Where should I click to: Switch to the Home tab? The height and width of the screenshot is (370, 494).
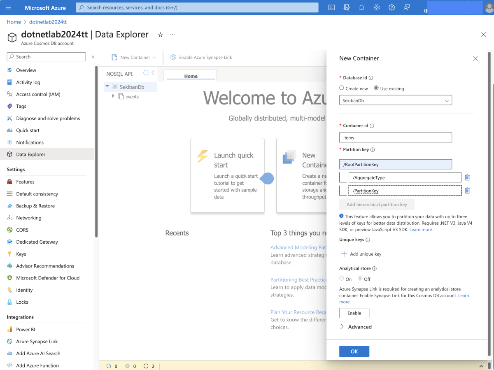click(x=190, y=76)
